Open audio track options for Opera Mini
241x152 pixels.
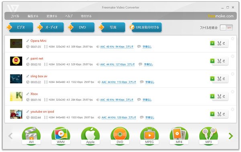[x=117, y=47]
